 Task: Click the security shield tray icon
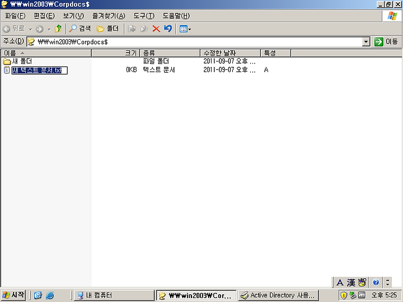click(x=344, y=295)
